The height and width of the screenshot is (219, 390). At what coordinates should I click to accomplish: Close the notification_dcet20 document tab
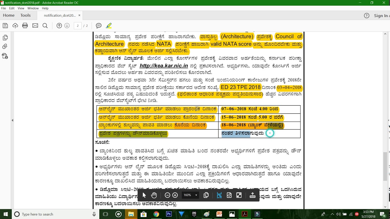pyautogui.click(x=80, y=15)
